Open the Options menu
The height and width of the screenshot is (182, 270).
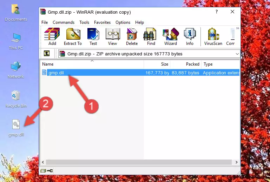pyautogui.click(x=123, y=22)
